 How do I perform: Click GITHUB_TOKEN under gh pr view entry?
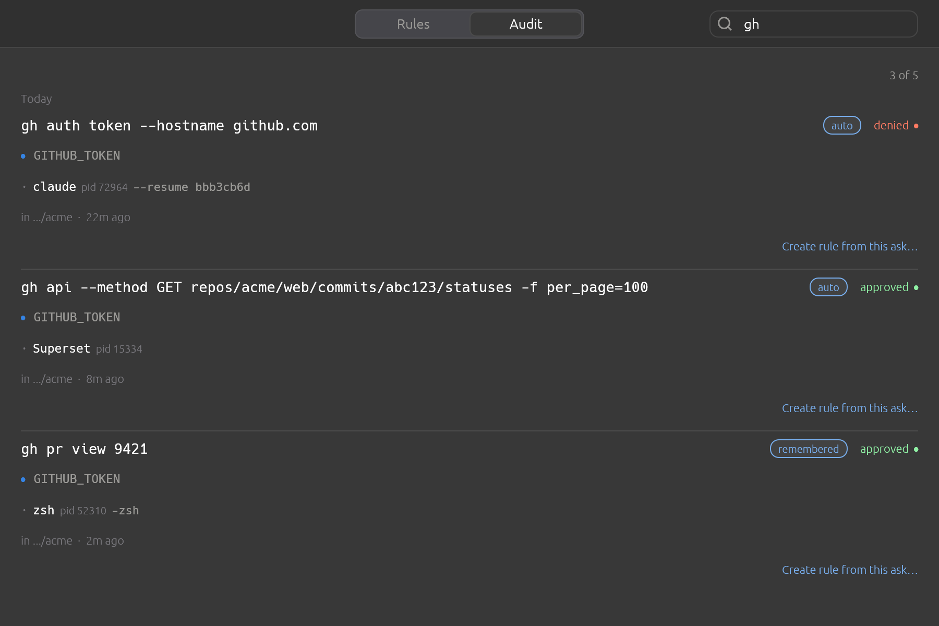tap(77, 479)
